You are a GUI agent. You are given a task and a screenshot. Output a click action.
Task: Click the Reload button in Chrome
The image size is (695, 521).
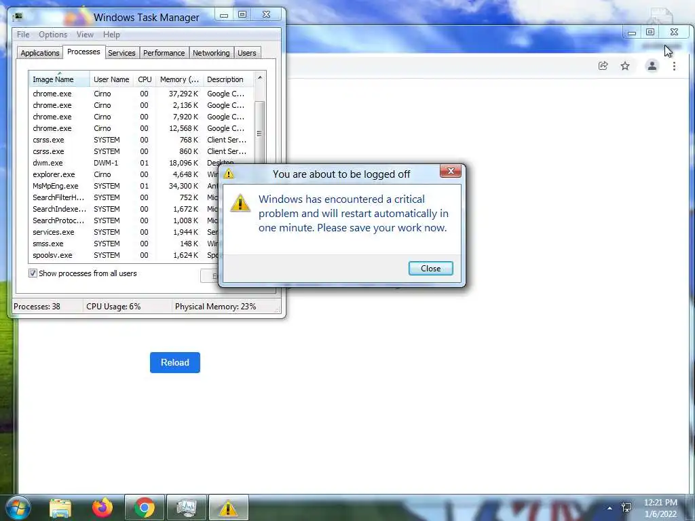[175, 362]
